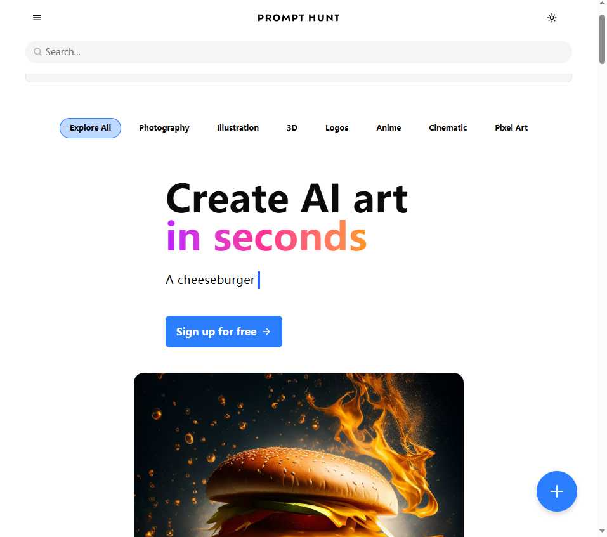
Task: Switch to the Cinematic category
Action: click(x=448, y=127)
